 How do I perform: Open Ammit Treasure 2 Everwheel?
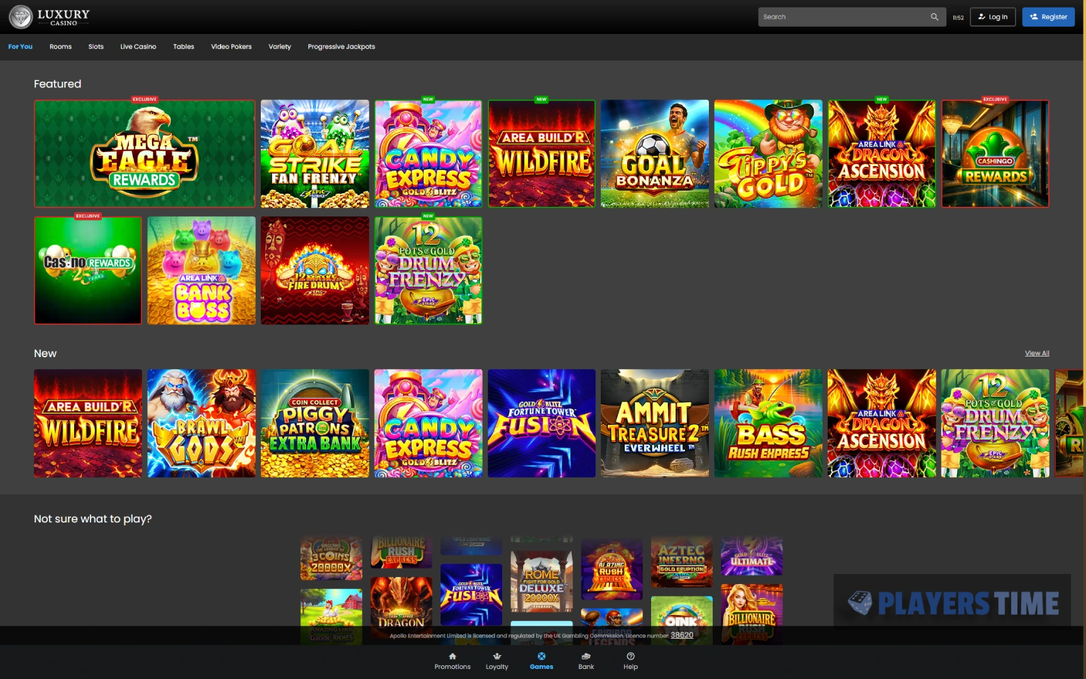tap(655, 423)
